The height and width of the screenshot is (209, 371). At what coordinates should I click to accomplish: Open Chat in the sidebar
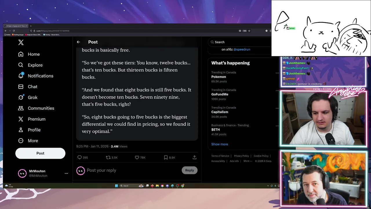[x=28, y=87]
